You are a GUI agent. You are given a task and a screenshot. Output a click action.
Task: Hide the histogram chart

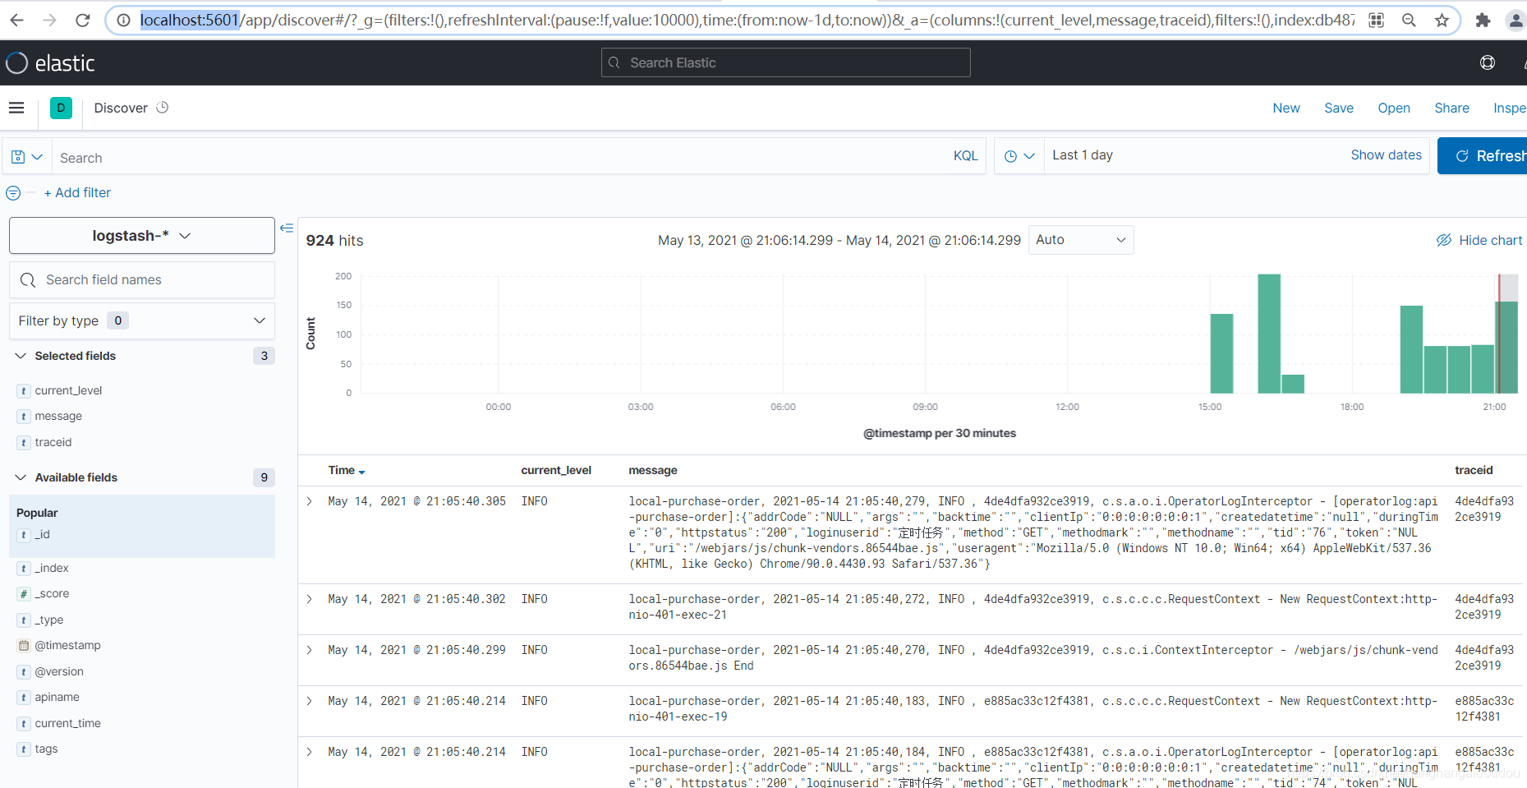pyautogui.click(x=1479, y=240)
